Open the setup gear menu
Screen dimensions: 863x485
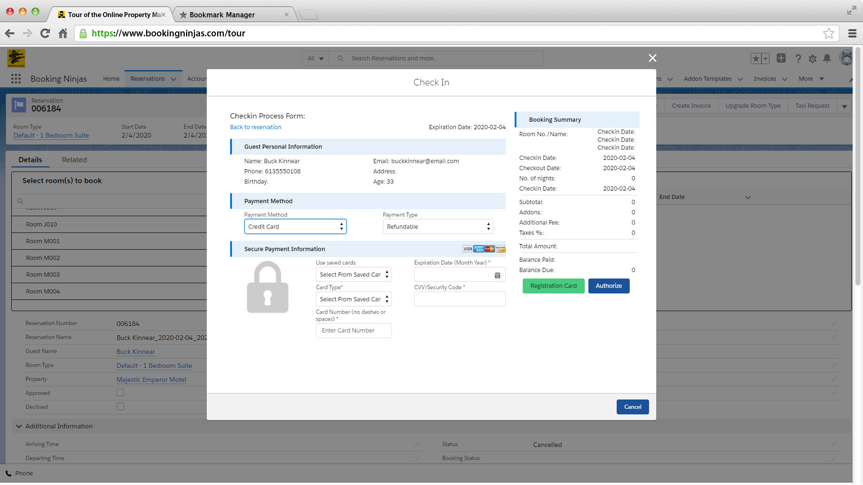(x=812, y=58)
